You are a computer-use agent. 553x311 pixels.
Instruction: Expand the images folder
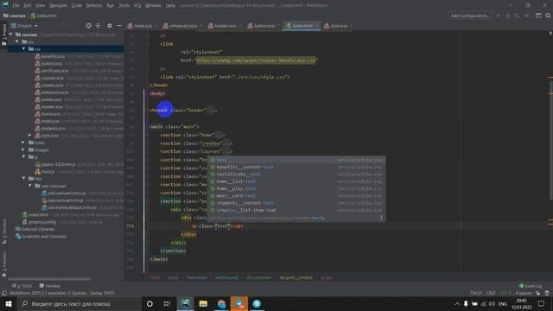[23, 149]
